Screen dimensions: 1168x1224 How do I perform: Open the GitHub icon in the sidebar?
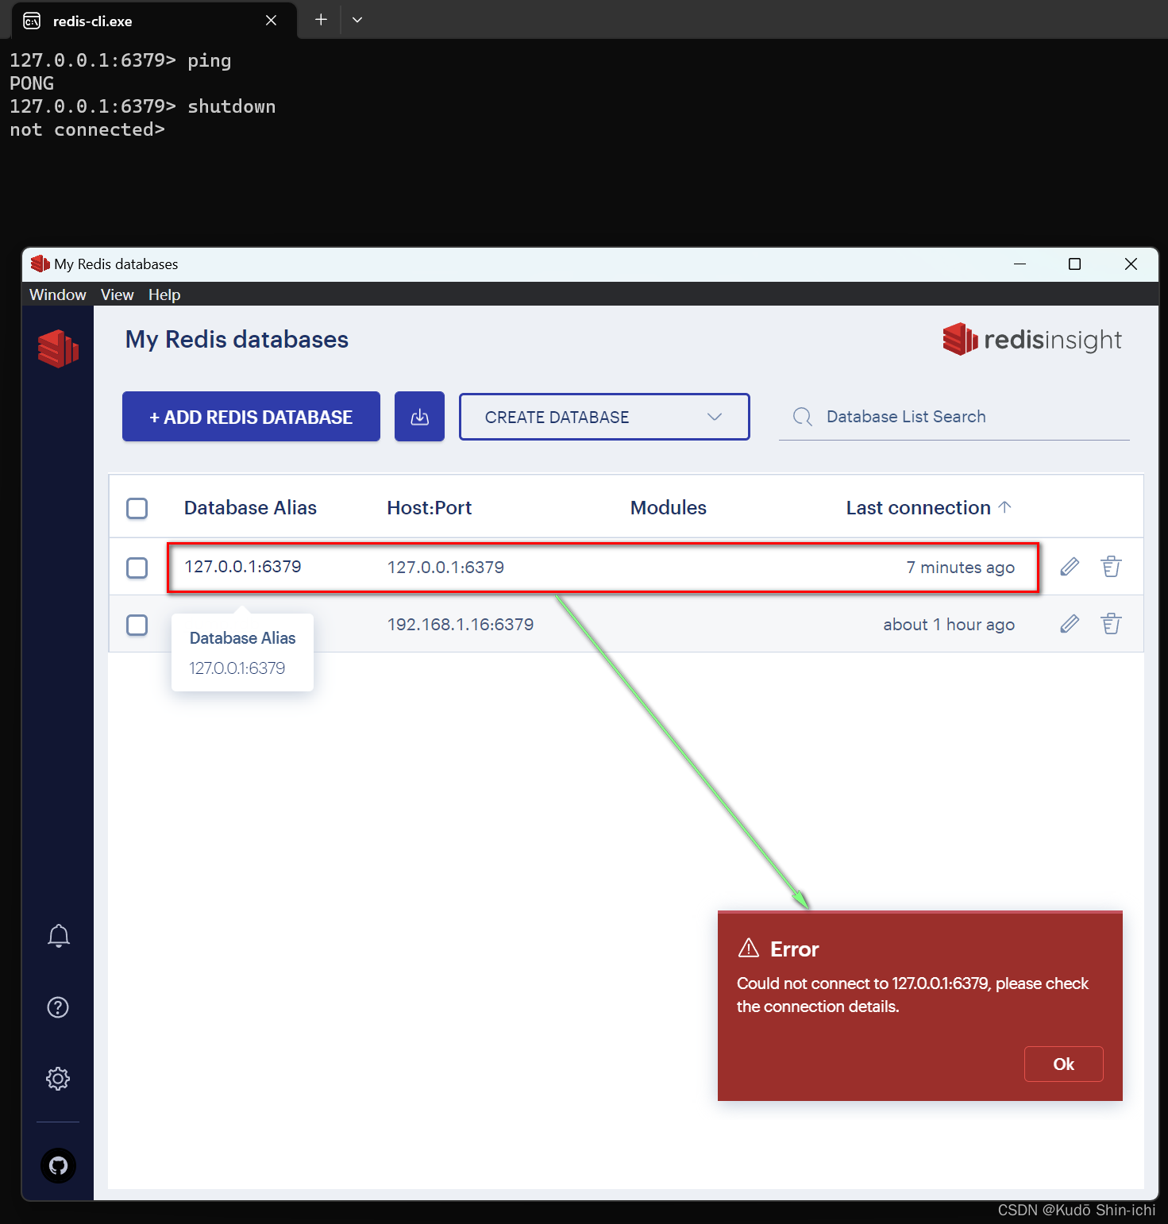click(x=58, y=1165)
